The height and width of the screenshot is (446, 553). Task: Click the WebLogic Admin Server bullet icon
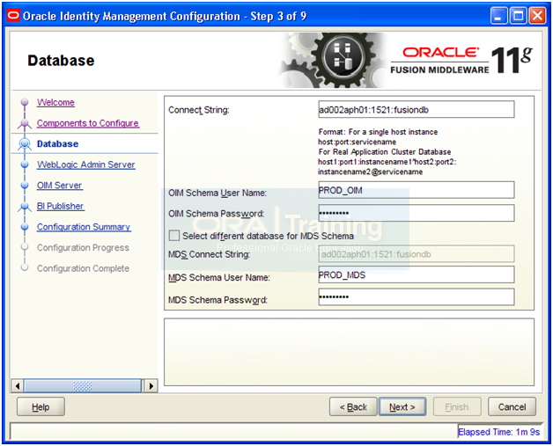click(x=25, y=165)
